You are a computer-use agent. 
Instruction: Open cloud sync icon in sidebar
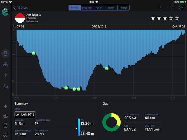[5, 116]
